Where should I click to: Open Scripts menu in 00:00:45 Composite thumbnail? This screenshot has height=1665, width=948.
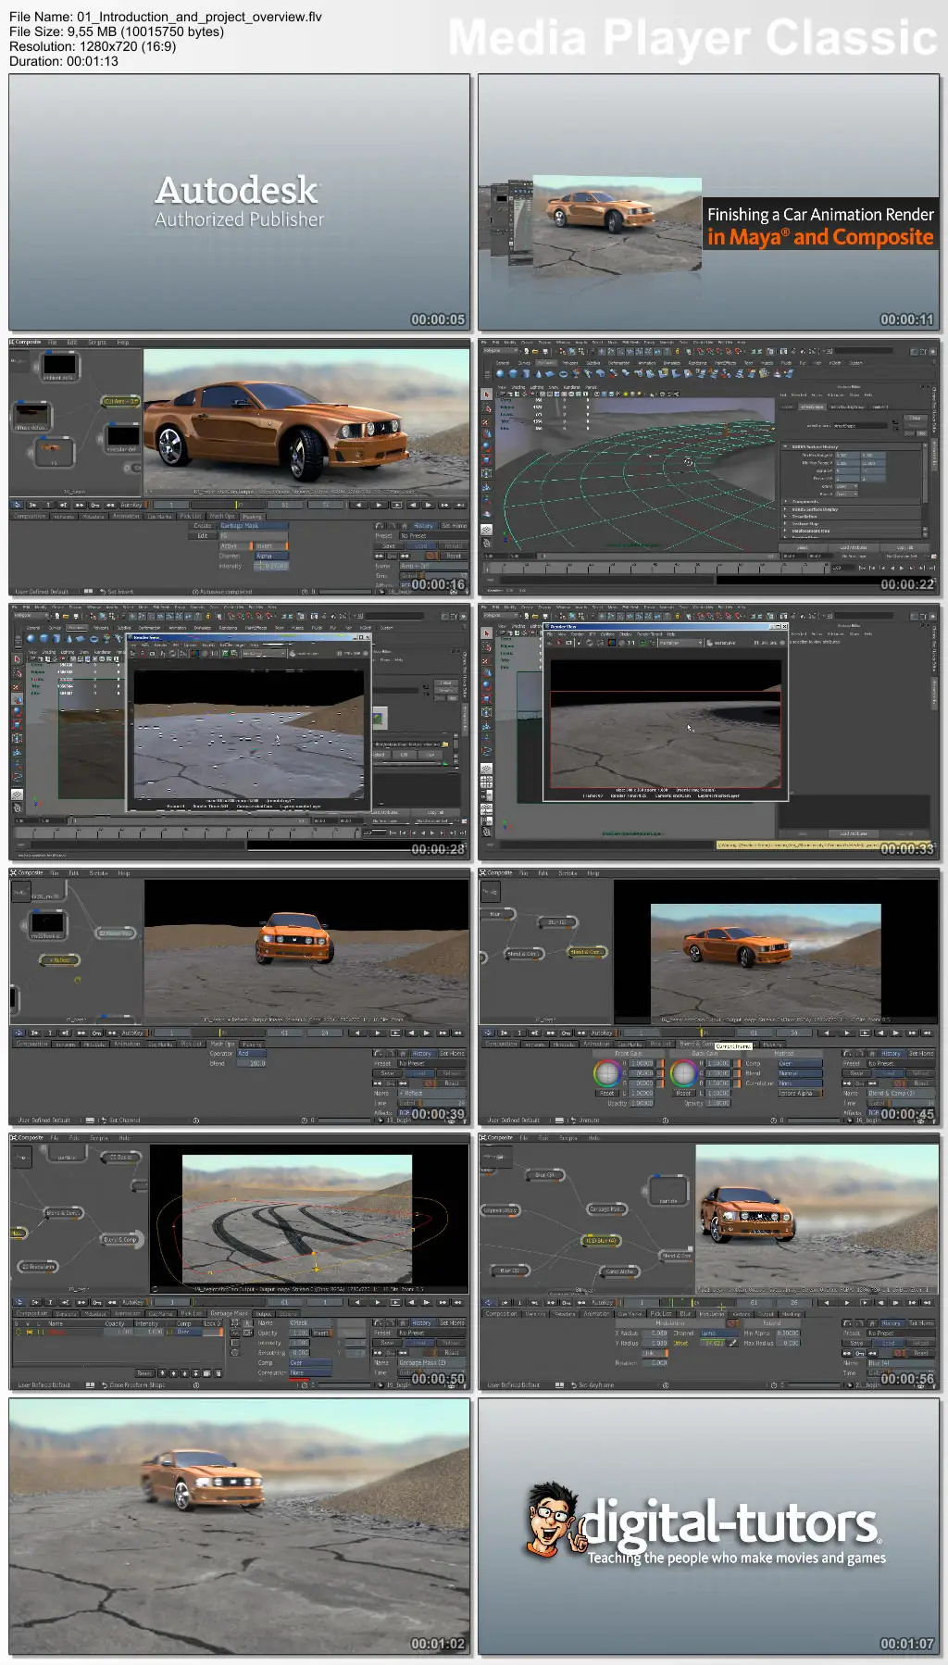pyautogui.click(x=568, y=872)
